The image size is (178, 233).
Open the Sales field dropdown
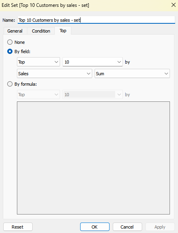54,73
